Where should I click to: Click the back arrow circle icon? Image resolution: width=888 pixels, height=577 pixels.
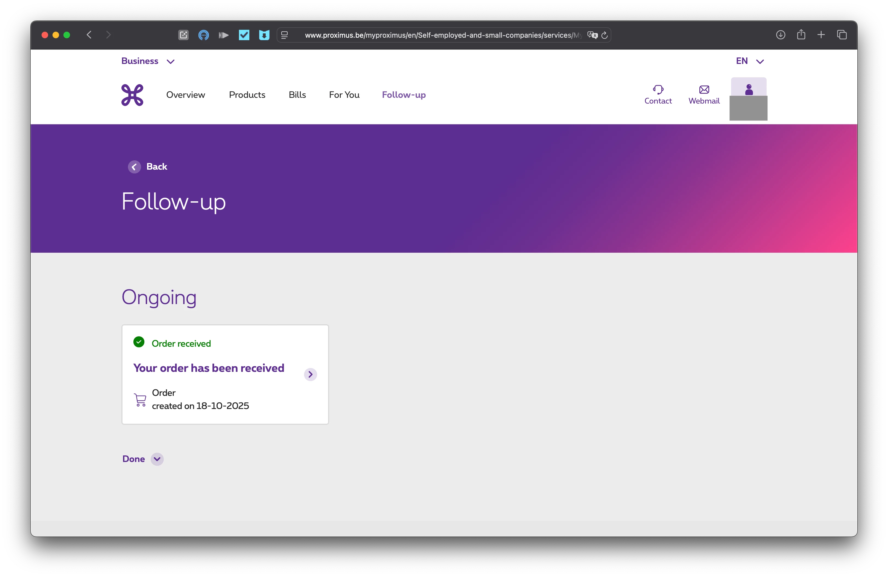(134, 167)
